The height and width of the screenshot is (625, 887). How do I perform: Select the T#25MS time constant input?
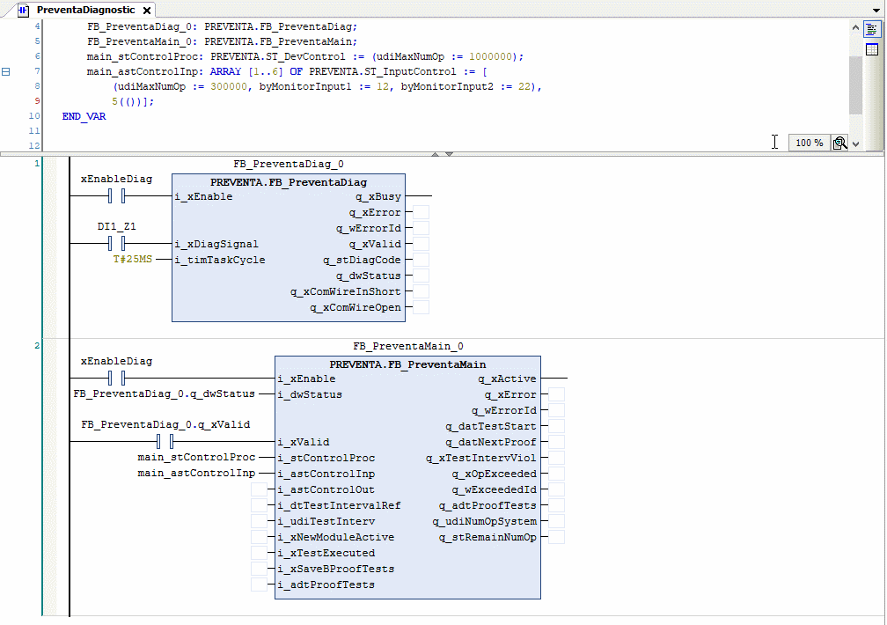[132, 260]
